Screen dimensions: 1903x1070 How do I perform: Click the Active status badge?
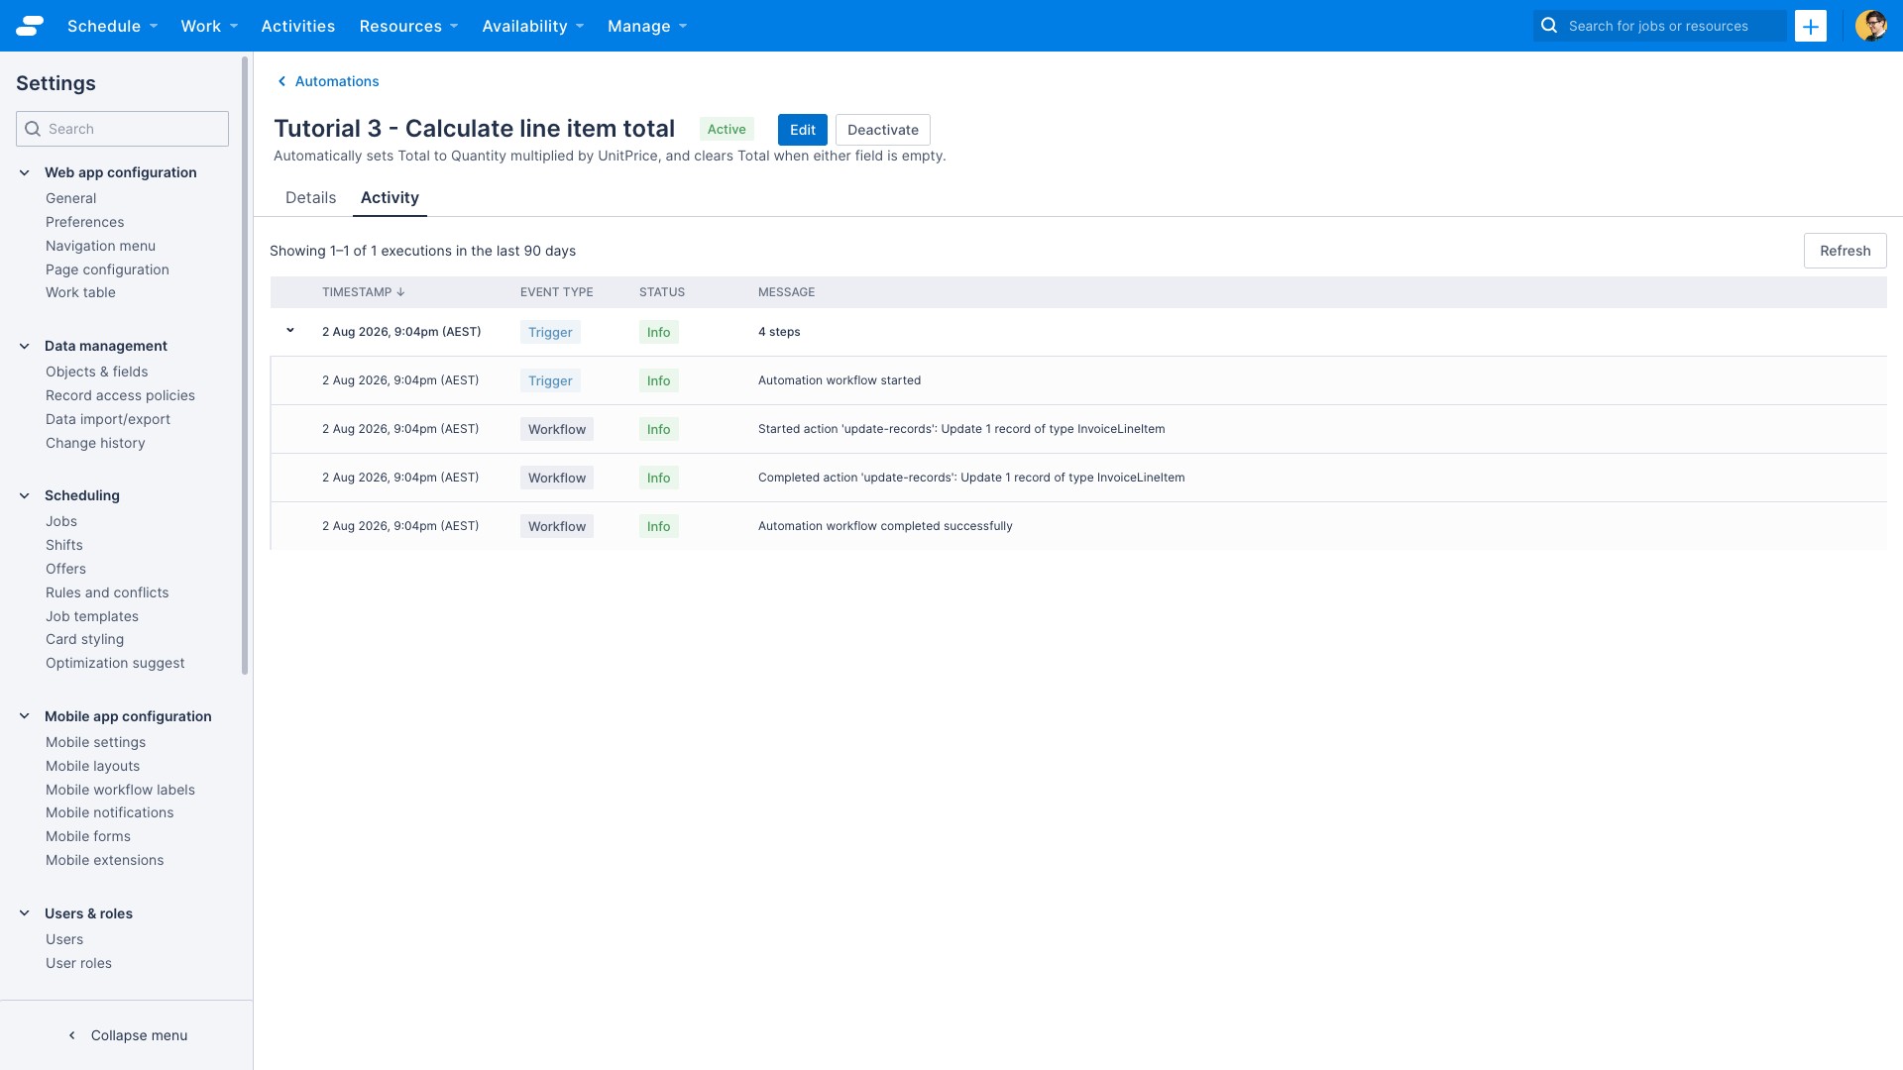coord(727,129)
